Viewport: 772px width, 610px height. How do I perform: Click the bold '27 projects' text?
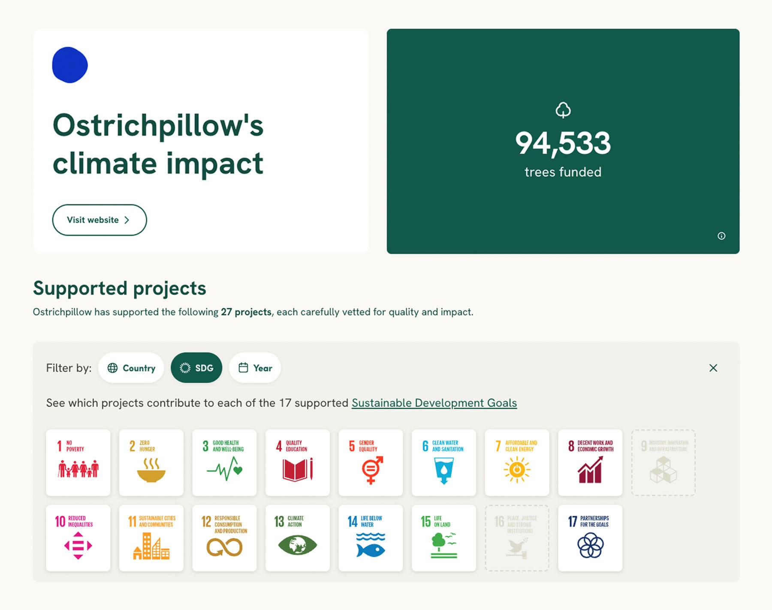point(246,312)
